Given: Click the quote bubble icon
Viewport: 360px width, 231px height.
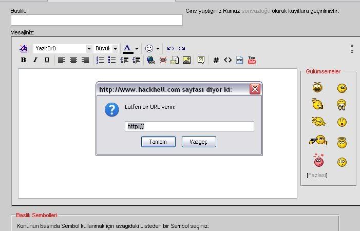Looking at the screenshot, I should click(201, 60).
